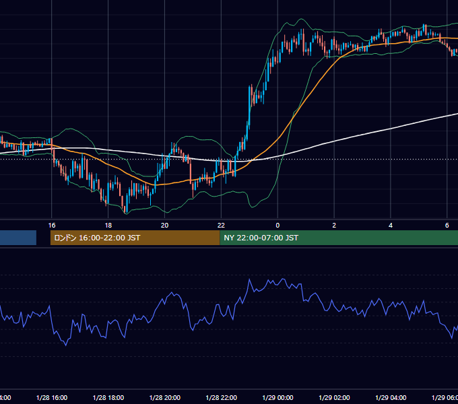
Task: Click the hour label 22 on price chart axis
Action: [x=221, y=226]
